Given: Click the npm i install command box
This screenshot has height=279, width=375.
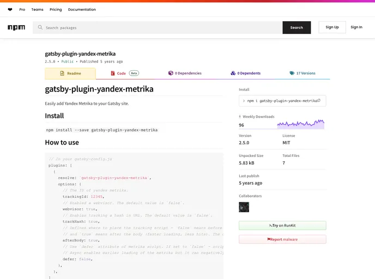Looking at the screenshot, I should (x=282, y=101).
